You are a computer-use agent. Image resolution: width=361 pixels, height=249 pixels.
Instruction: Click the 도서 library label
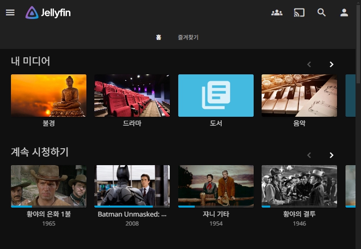[216, 123]
